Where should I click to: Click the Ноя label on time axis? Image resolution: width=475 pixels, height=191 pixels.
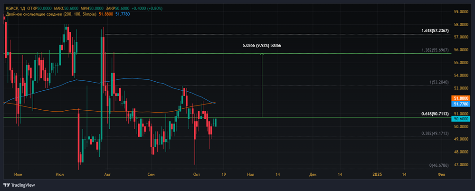(x=250, y=175)
